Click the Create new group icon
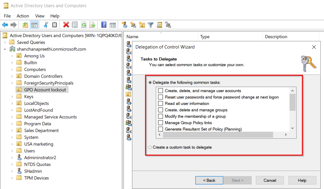Screen dimensions: 324x189 click(134, 24)
